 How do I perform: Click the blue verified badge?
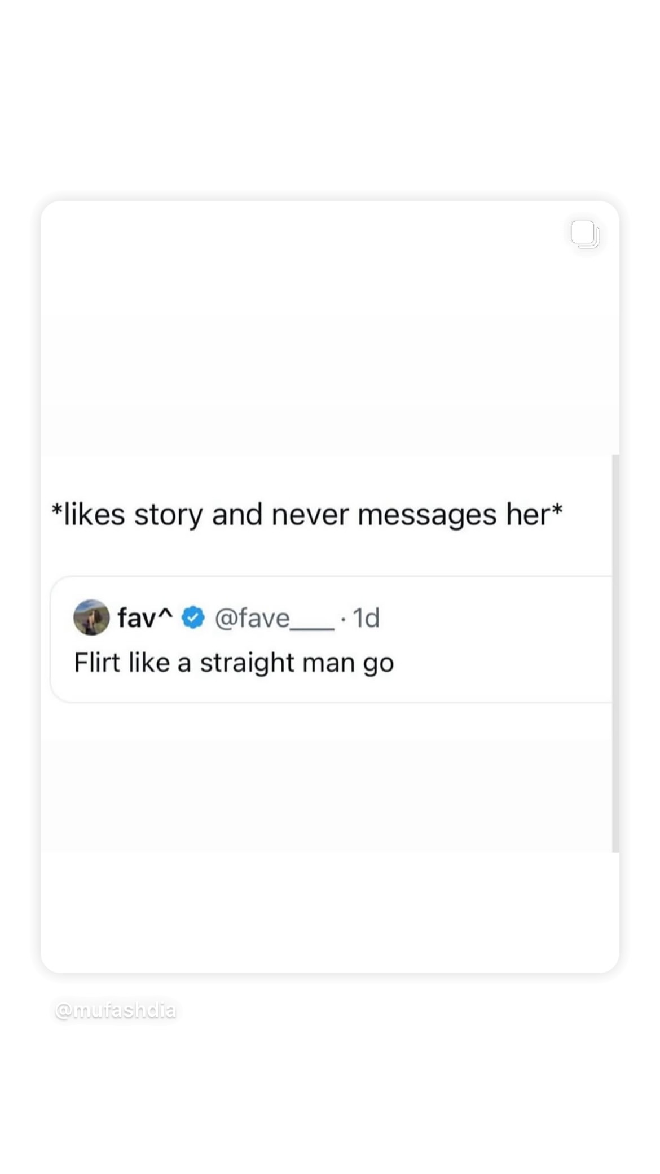(193, 617)
